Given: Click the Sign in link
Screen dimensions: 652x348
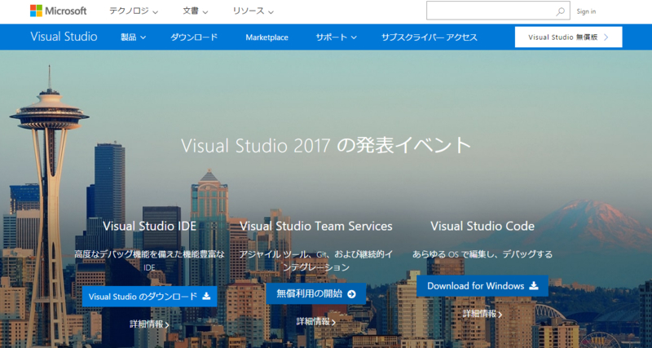Looking at the screenshot, I should click(586, 11).
